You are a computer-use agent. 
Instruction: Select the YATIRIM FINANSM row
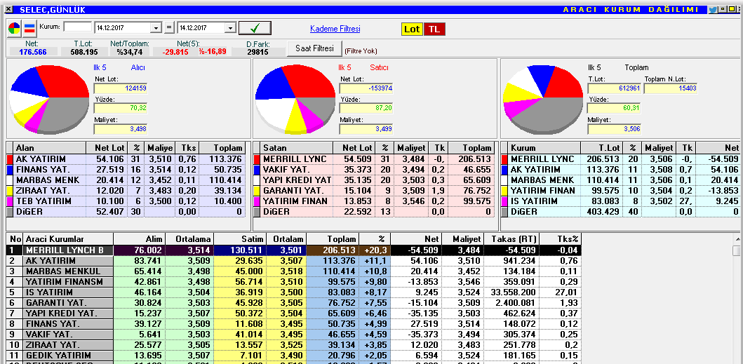[293, 281]
